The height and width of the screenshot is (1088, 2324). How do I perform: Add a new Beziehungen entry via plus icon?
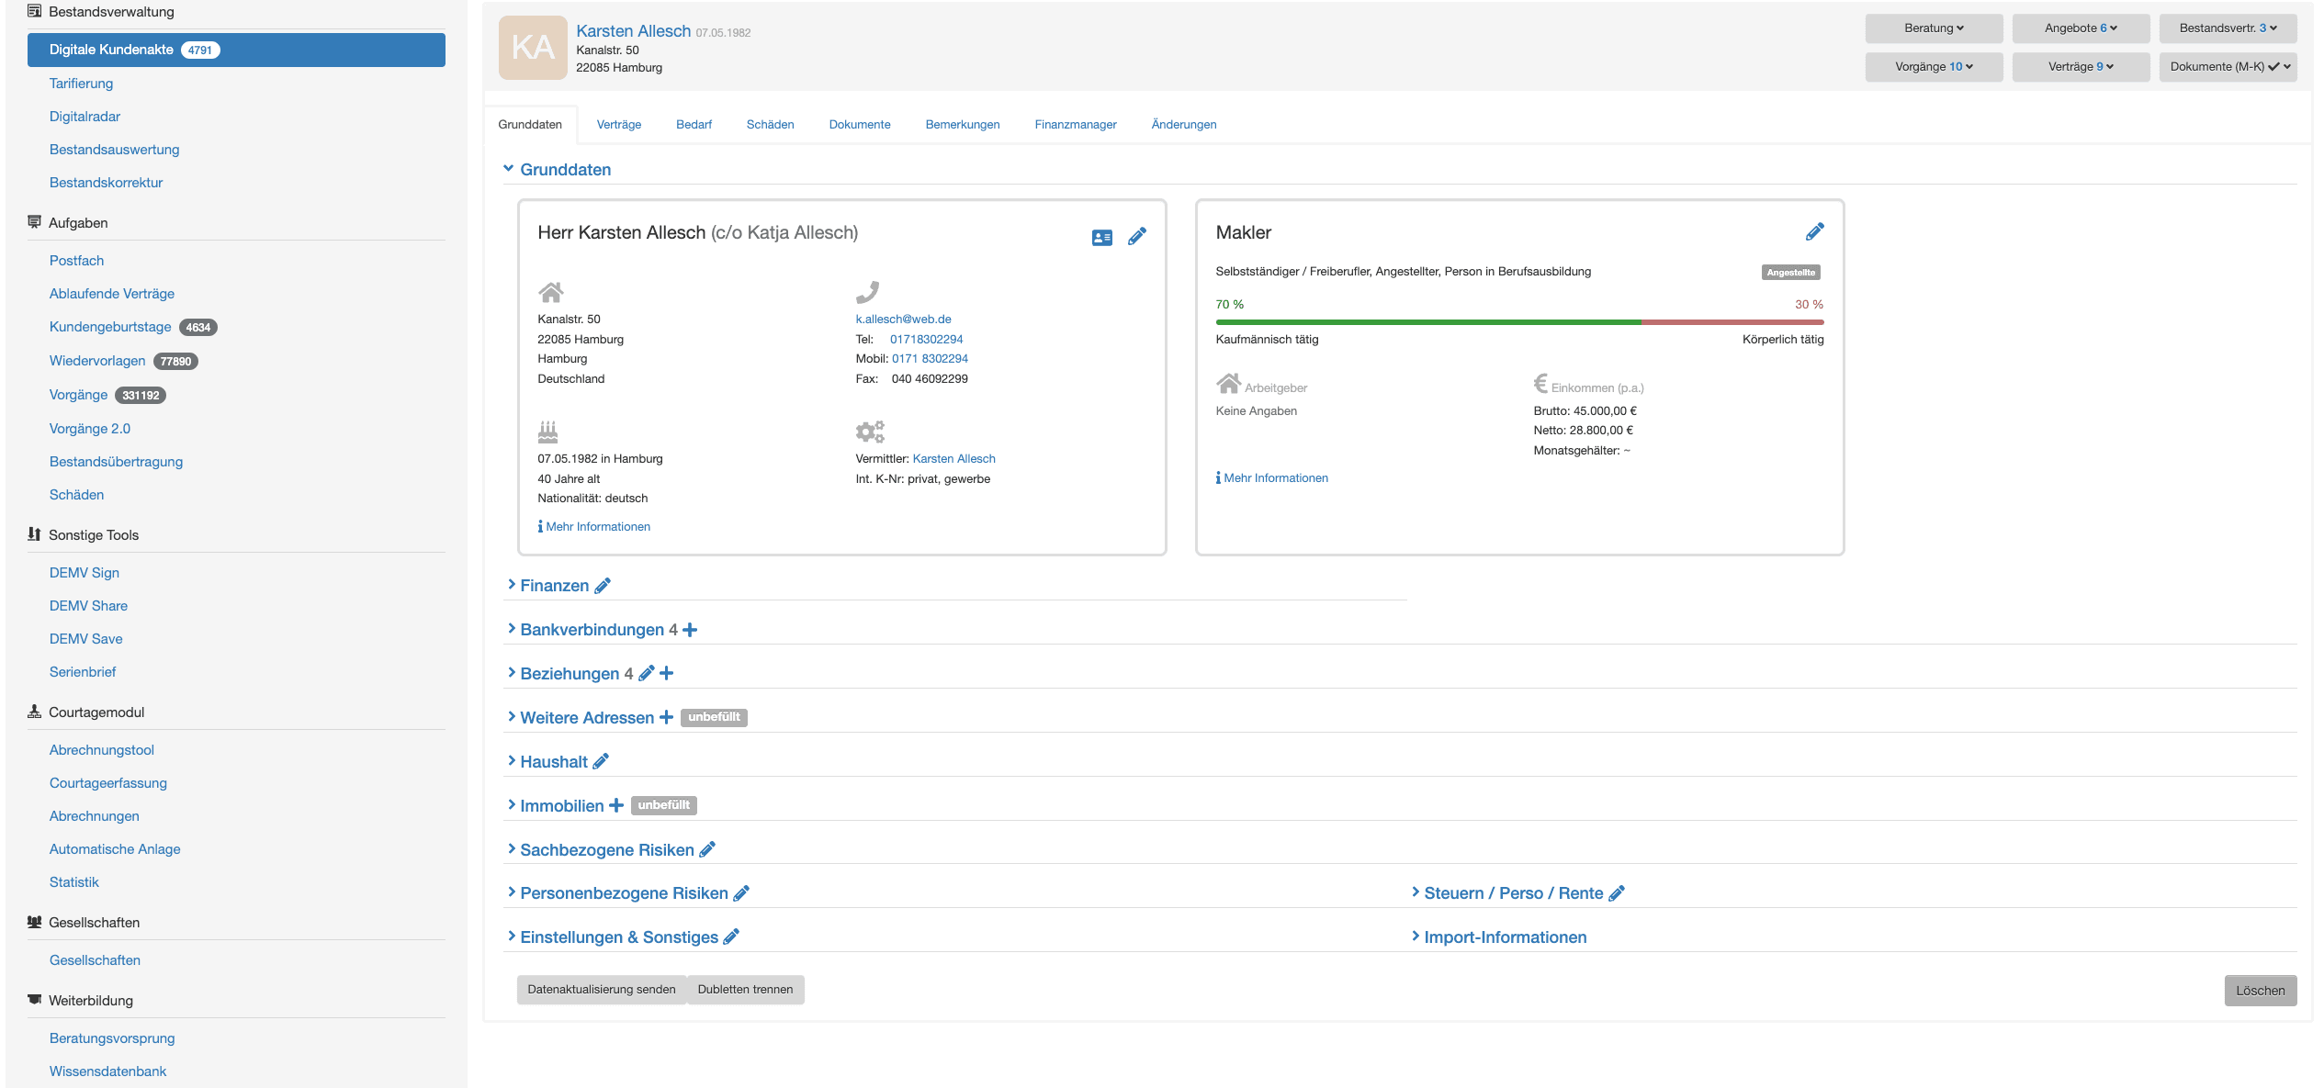tap(667, 674)
